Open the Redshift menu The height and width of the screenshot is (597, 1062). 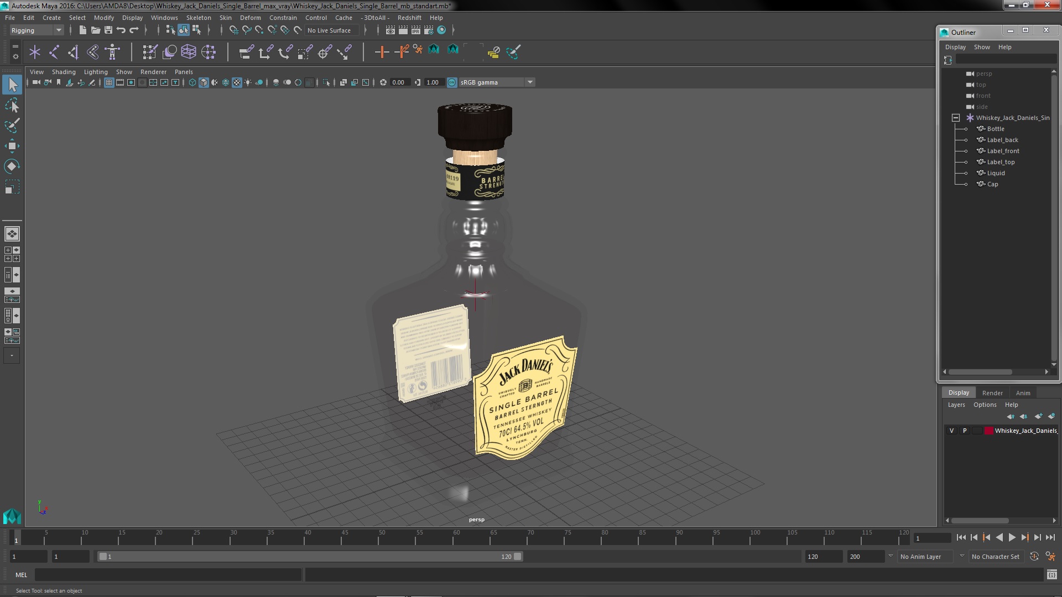pos(409,18)
